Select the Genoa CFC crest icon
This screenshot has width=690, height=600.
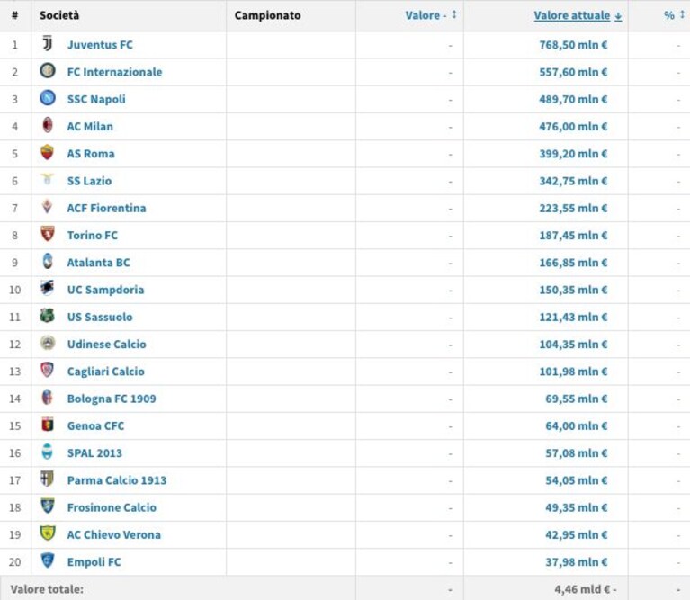coord(47,424)
